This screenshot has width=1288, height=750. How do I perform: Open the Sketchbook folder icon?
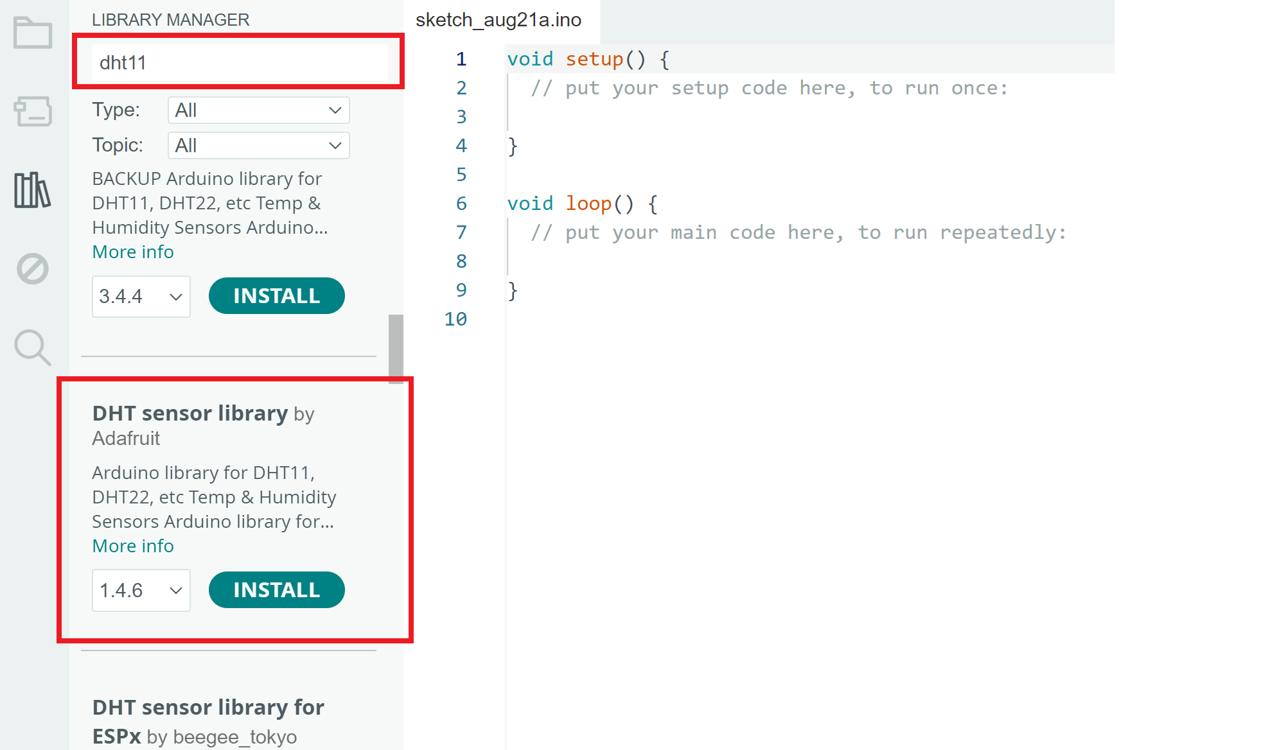click(33, 33)
